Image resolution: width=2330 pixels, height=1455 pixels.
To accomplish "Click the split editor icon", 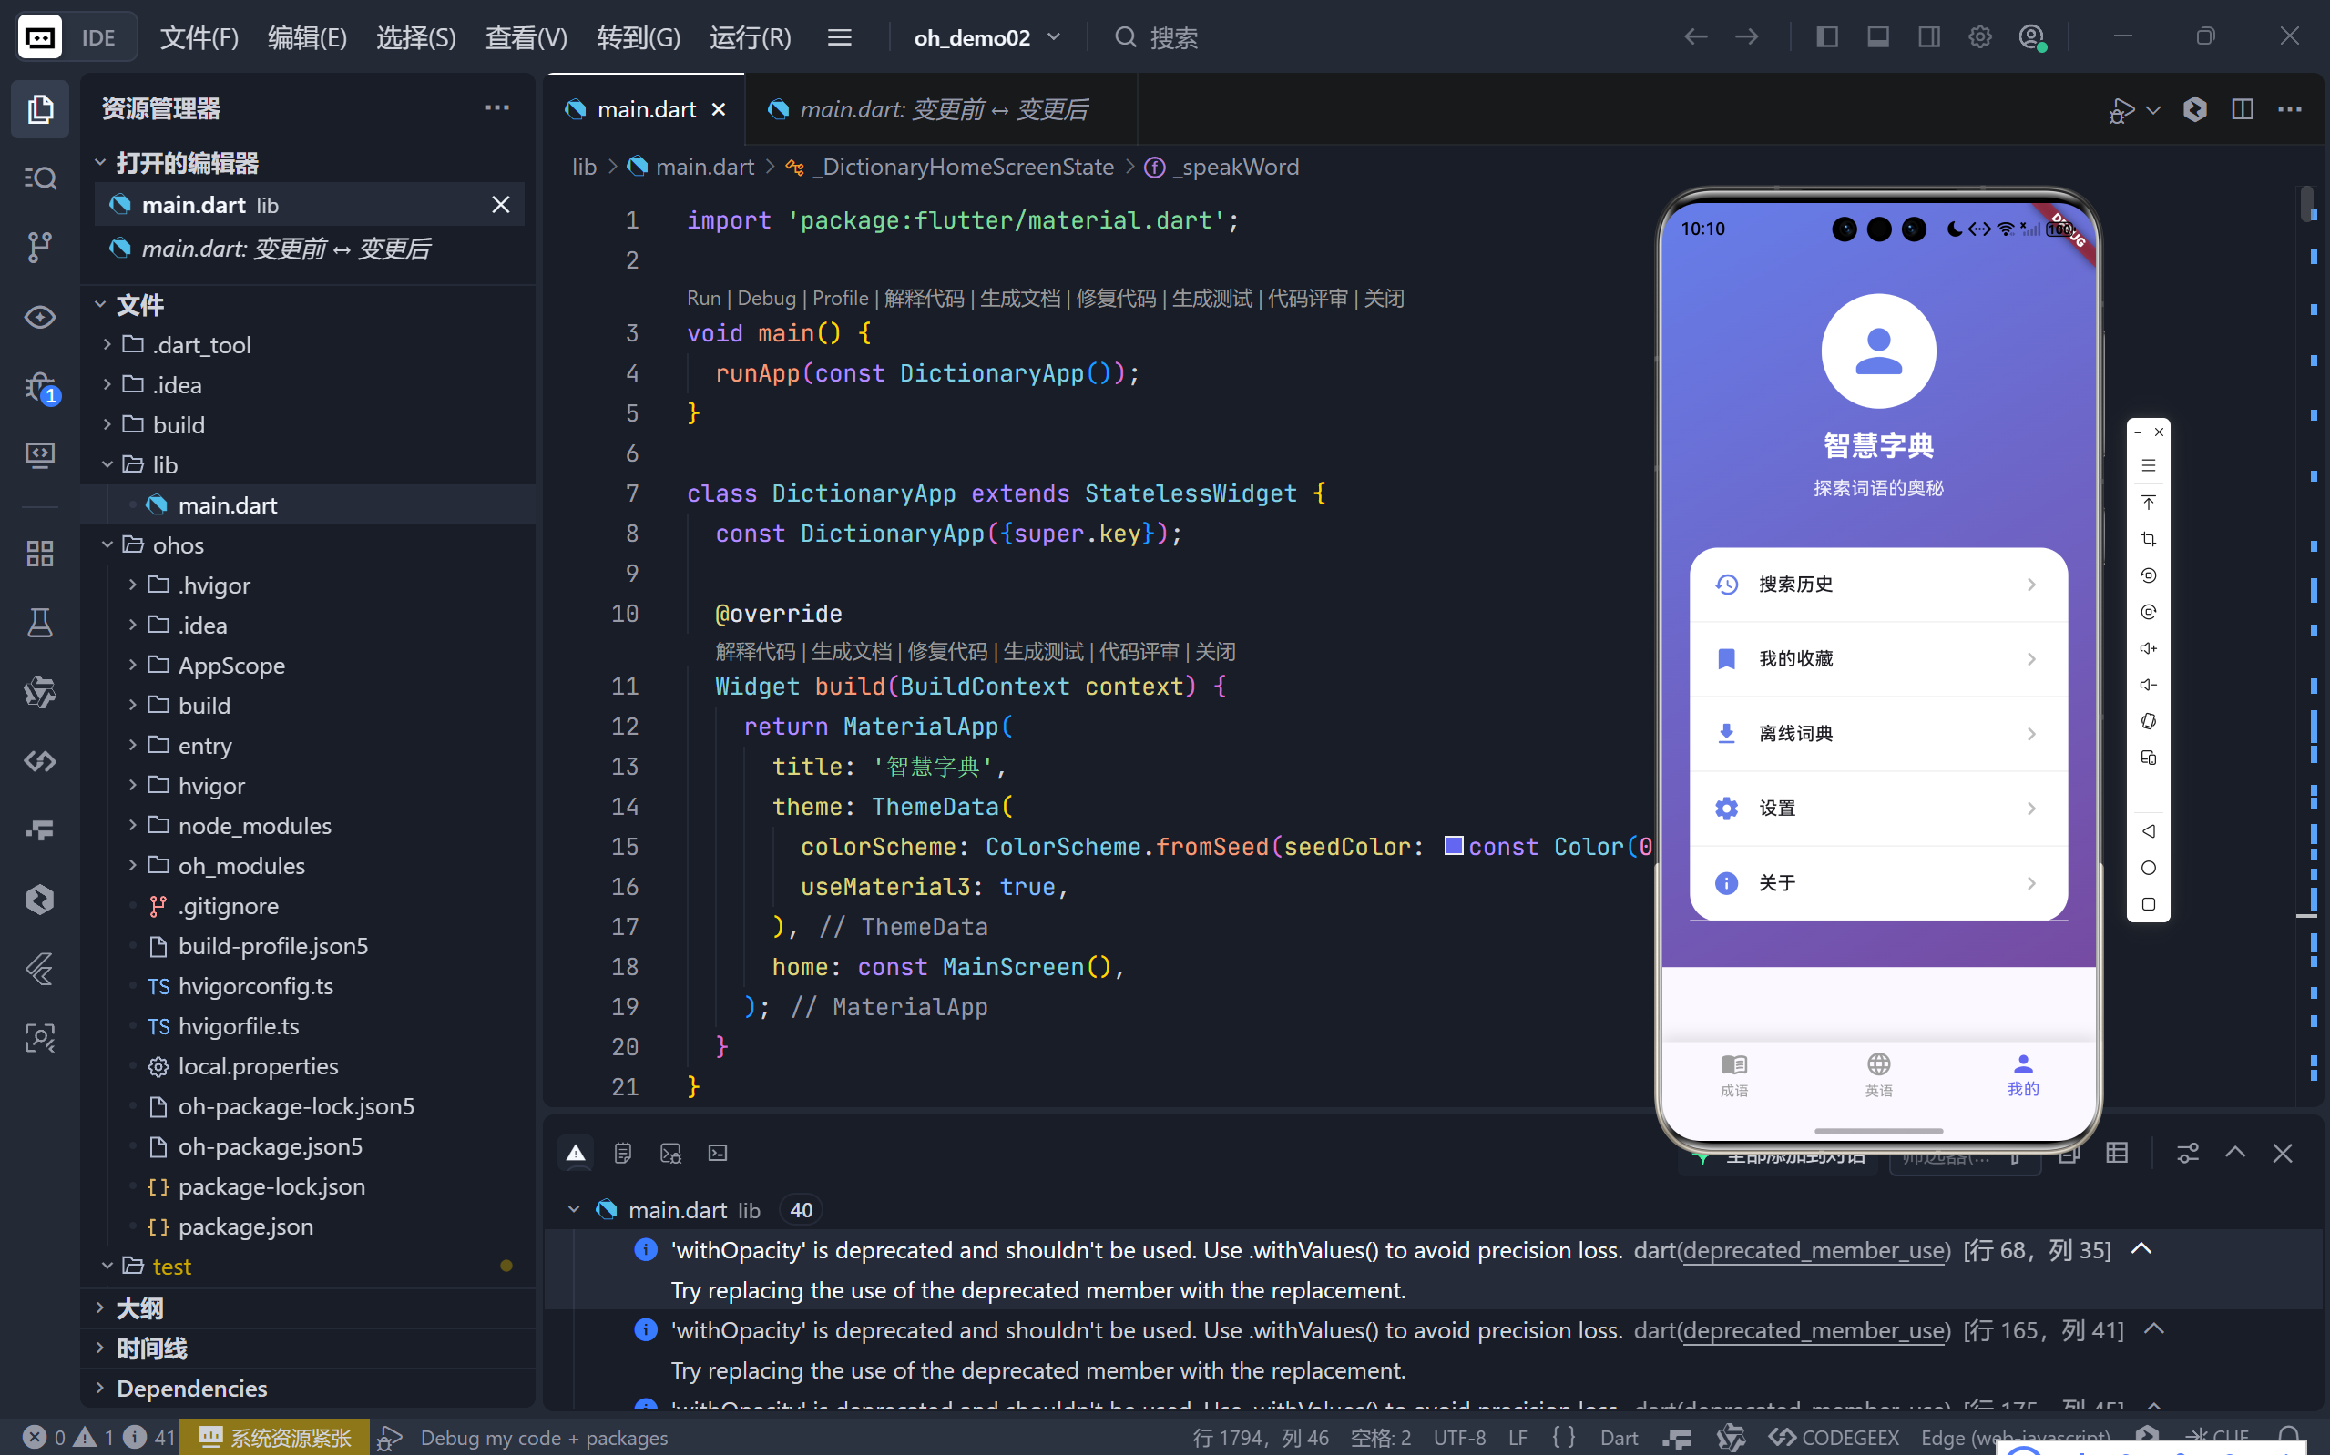I will pos(2242,109).
